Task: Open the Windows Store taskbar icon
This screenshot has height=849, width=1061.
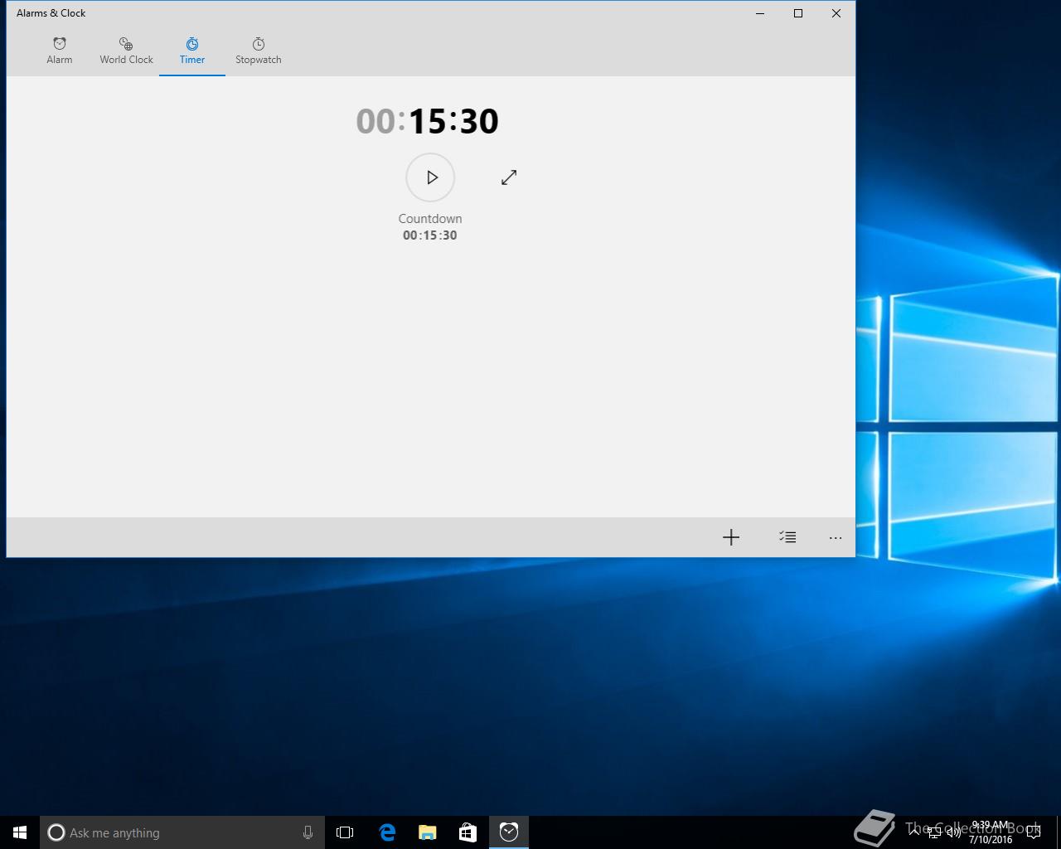Action: point(468,832)
